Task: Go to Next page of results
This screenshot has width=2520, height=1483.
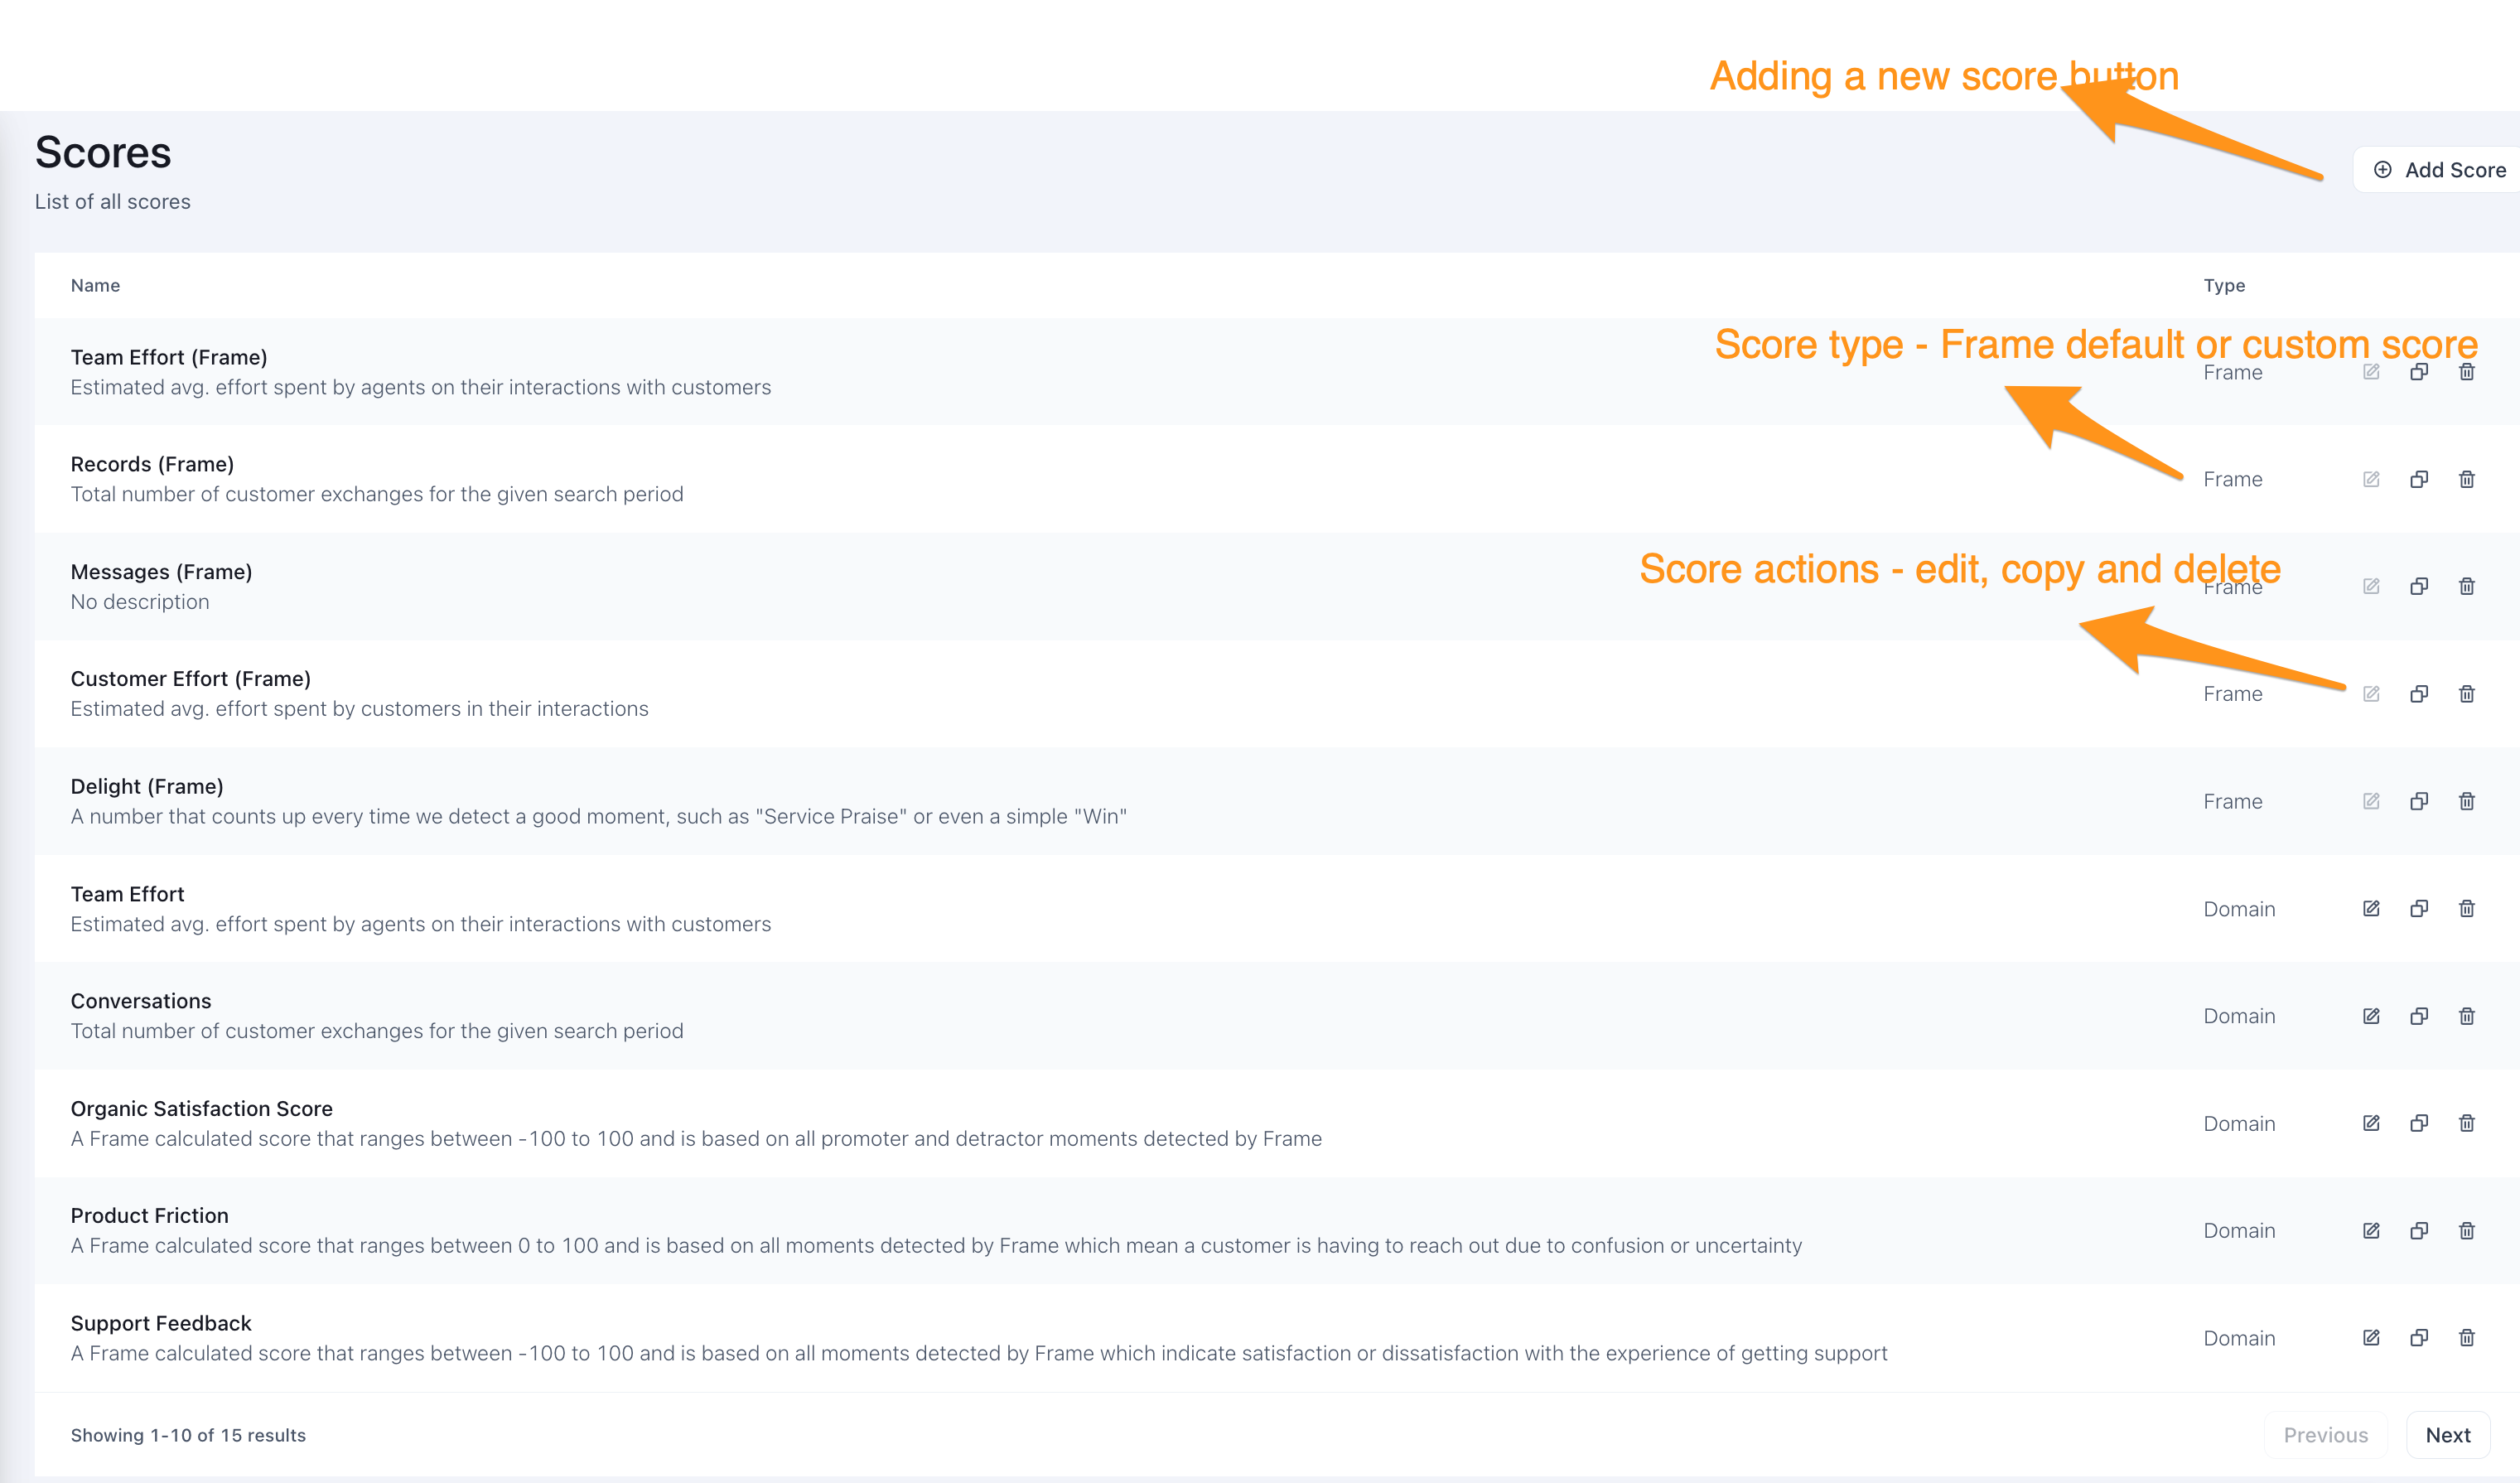Action: tap(2447, 1435)
